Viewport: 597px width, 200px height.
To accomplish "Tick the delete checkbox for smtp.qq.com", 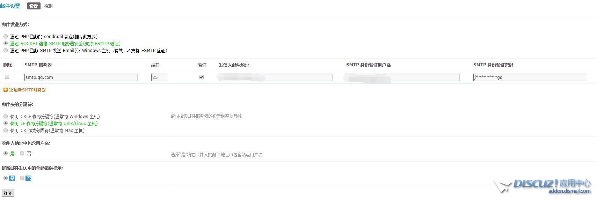I will (x=7, y=77).
